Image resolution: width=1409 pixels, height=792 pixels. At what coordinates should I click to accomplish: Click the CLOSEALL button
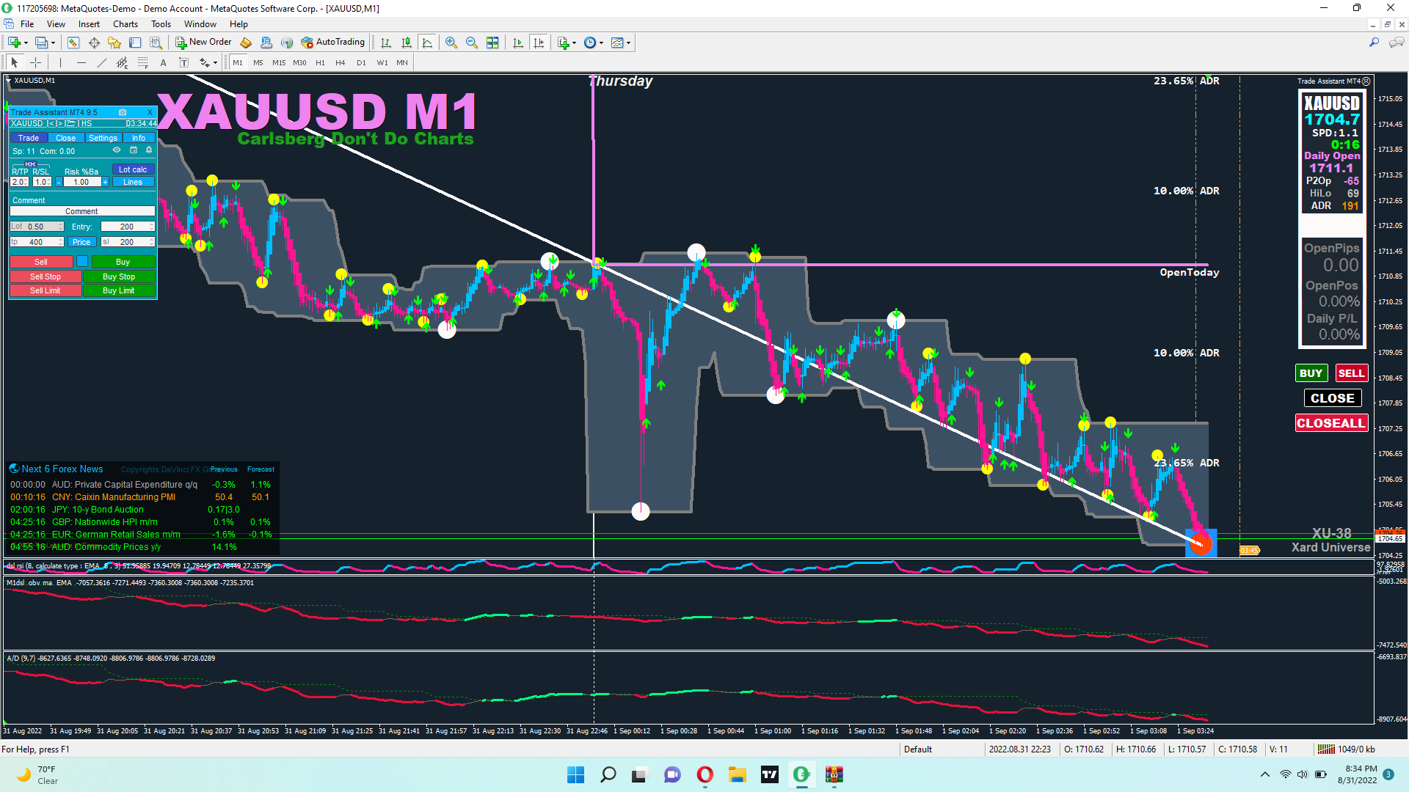pos(1330,423)
